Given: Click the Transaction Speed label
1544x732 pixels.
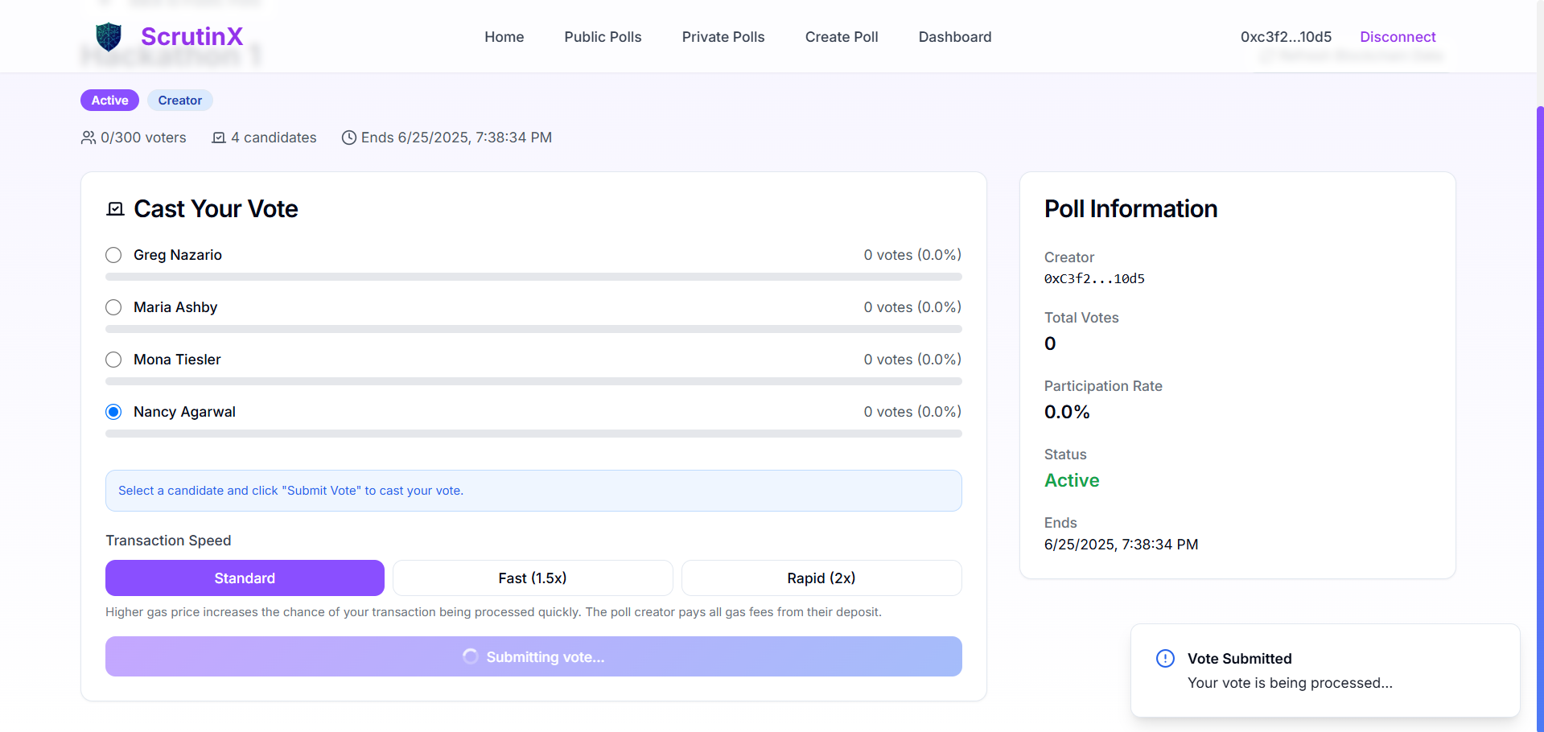Looking at the screenshot, I should point(168,541).
